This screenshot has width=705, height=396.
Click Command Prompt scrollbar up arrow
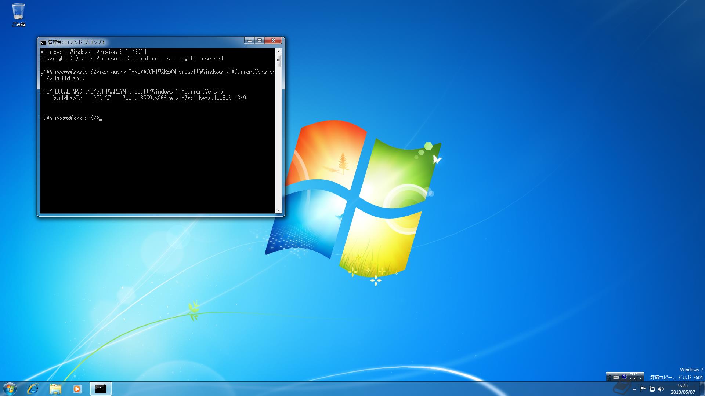click(278, 51)
